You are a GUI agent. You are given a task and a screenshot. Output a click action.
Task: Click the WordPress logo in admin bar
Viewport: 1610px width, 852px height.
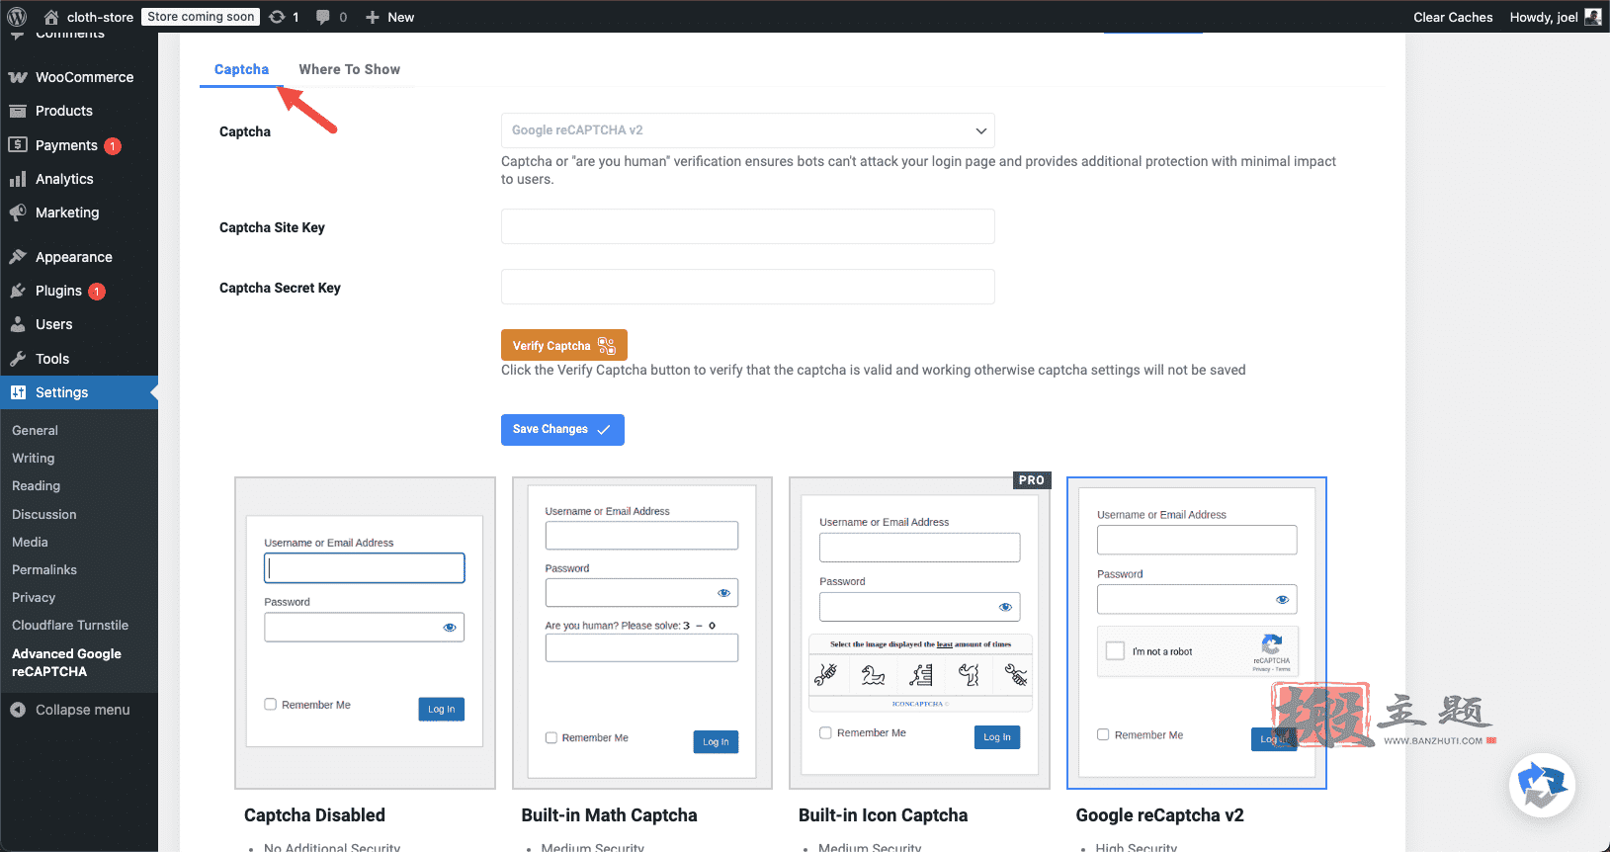[17, 17]
